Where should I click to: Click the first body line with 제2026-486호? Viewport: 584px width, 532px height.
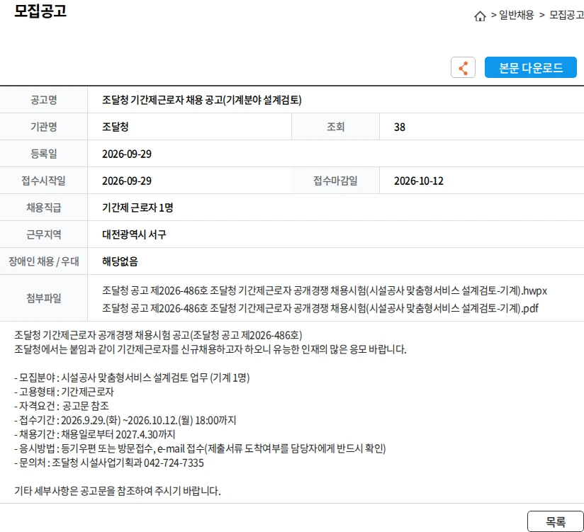point(158,336)
